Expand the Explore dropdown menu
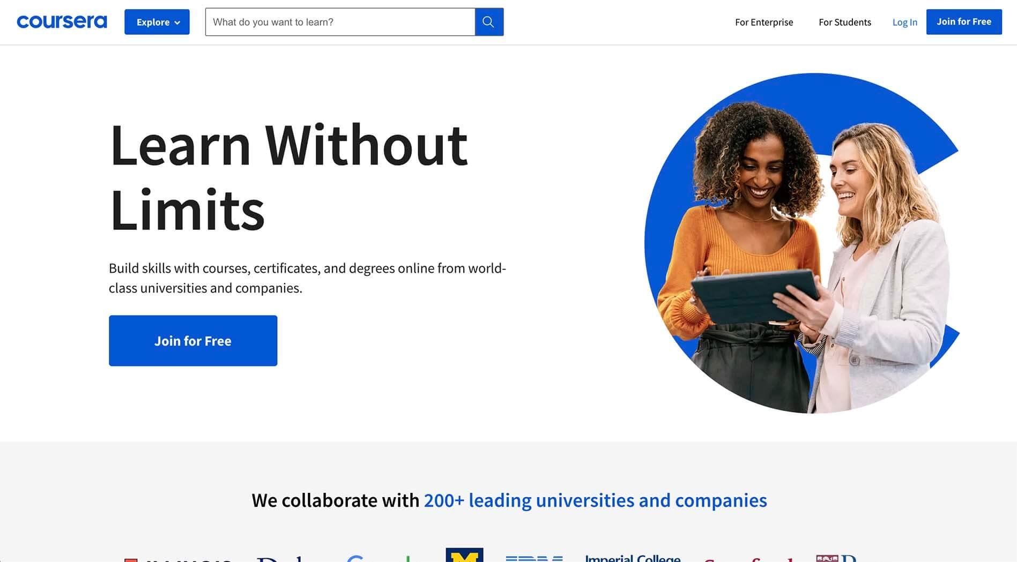 [x=157, y=22]
